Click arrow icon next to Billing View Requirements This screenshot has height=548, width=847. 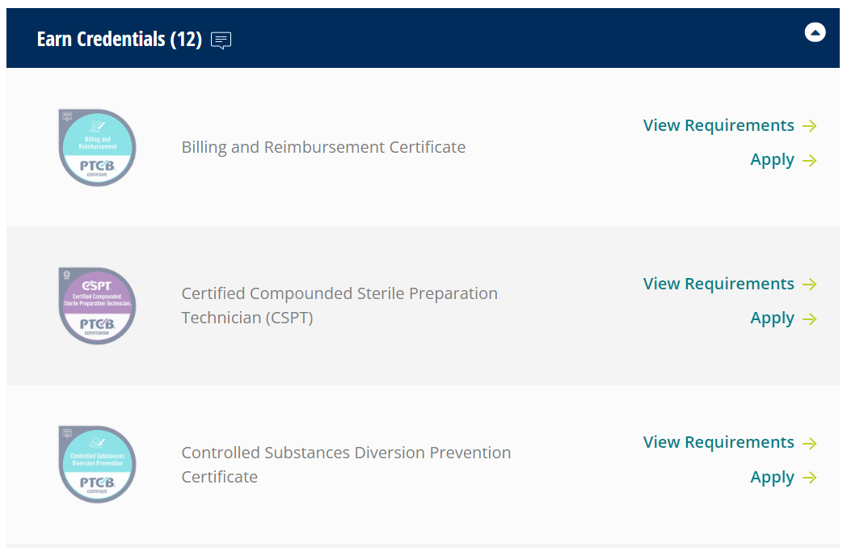(810, 126)
